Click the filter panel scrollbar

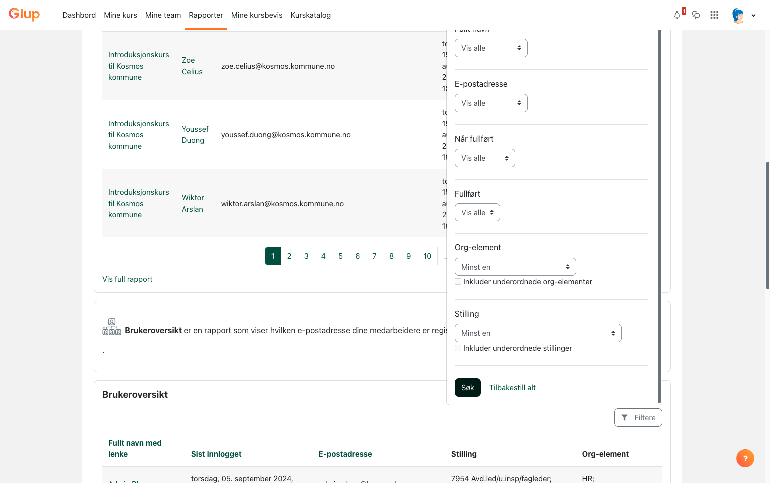tap(659, 216)
